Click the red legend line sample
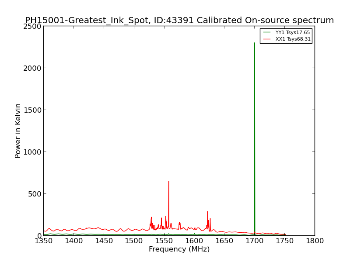 (267, 39)
